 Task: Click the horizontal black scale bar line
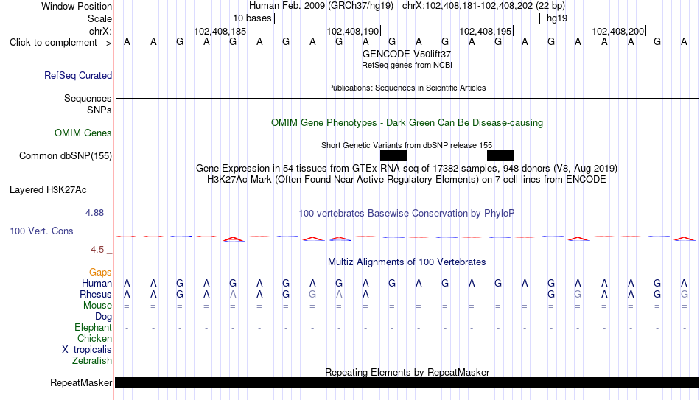coord(407,18)
